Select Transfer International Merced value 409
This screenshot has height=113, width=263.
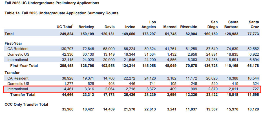pos(173,89)
